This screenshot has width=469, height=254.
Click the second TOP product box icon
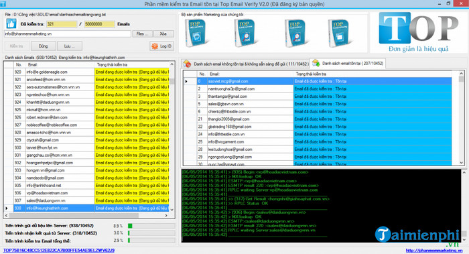[x=246, y=34]
